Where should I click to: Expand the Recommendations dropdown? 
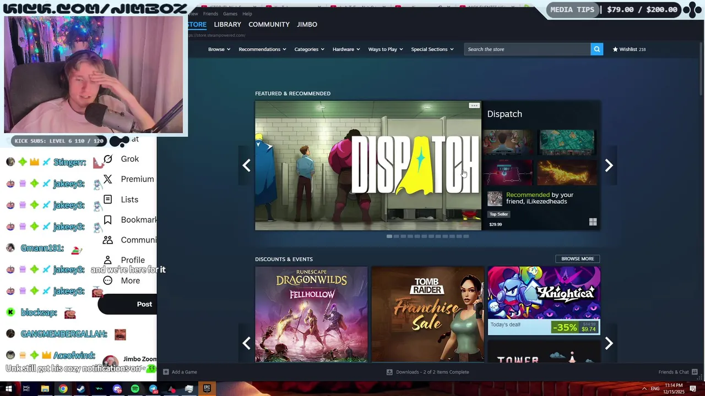(x=262, y=50)
